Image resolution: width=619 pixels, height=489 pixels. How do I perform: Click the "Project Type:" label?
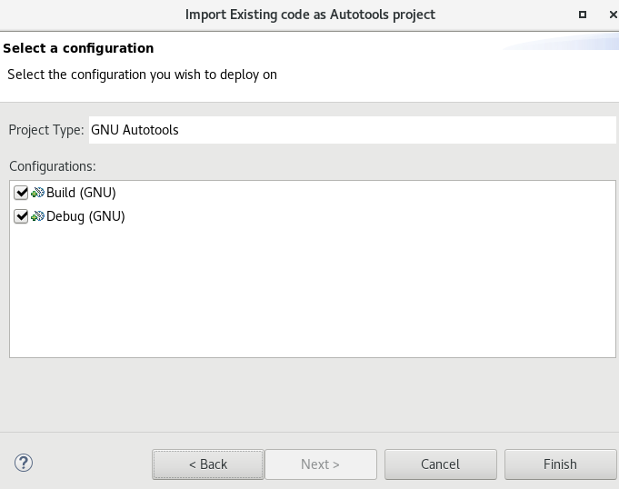point(45,130)
